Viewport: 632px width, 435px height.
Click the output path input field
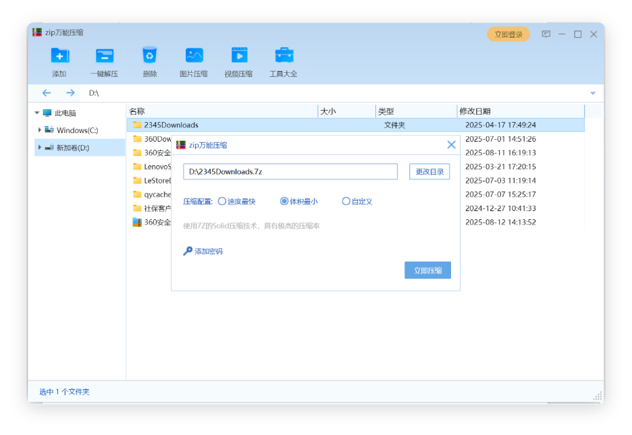(290, 172)
